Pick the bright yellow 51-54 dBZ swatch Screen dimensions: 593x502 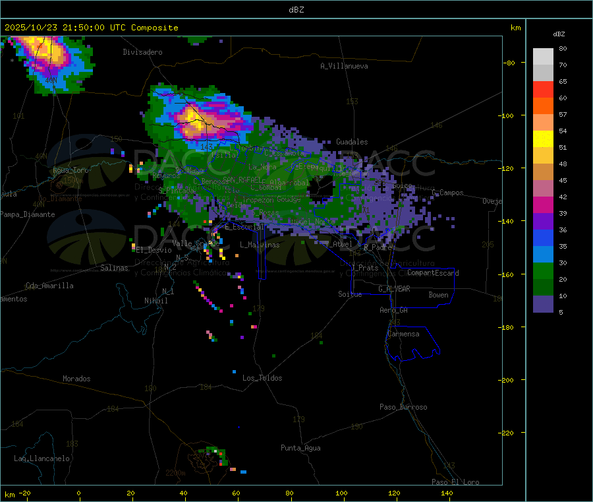543,139
